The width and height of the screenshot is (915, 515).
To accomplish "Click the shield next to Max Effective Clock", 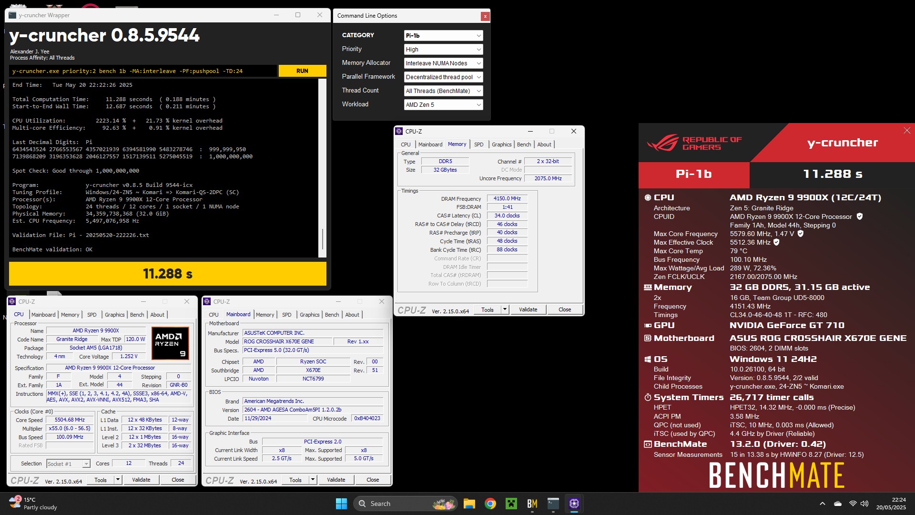I will [776, 242].
